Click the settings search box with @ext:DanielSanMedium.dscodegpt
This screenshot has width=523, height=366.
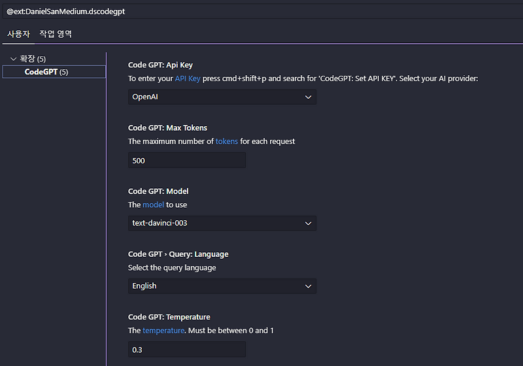263,12
